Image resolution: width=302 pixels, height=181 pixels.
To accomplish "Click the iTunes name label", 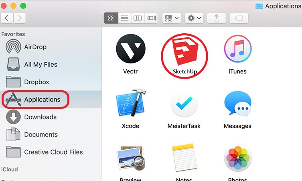I will click(237, 71).
